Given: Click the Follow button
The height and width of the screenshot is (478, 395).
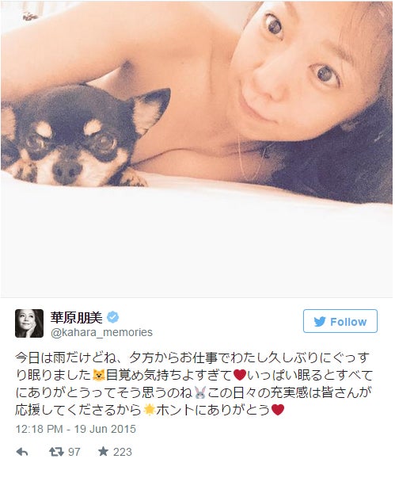Looking at the screenshot, I should (340, 321).
